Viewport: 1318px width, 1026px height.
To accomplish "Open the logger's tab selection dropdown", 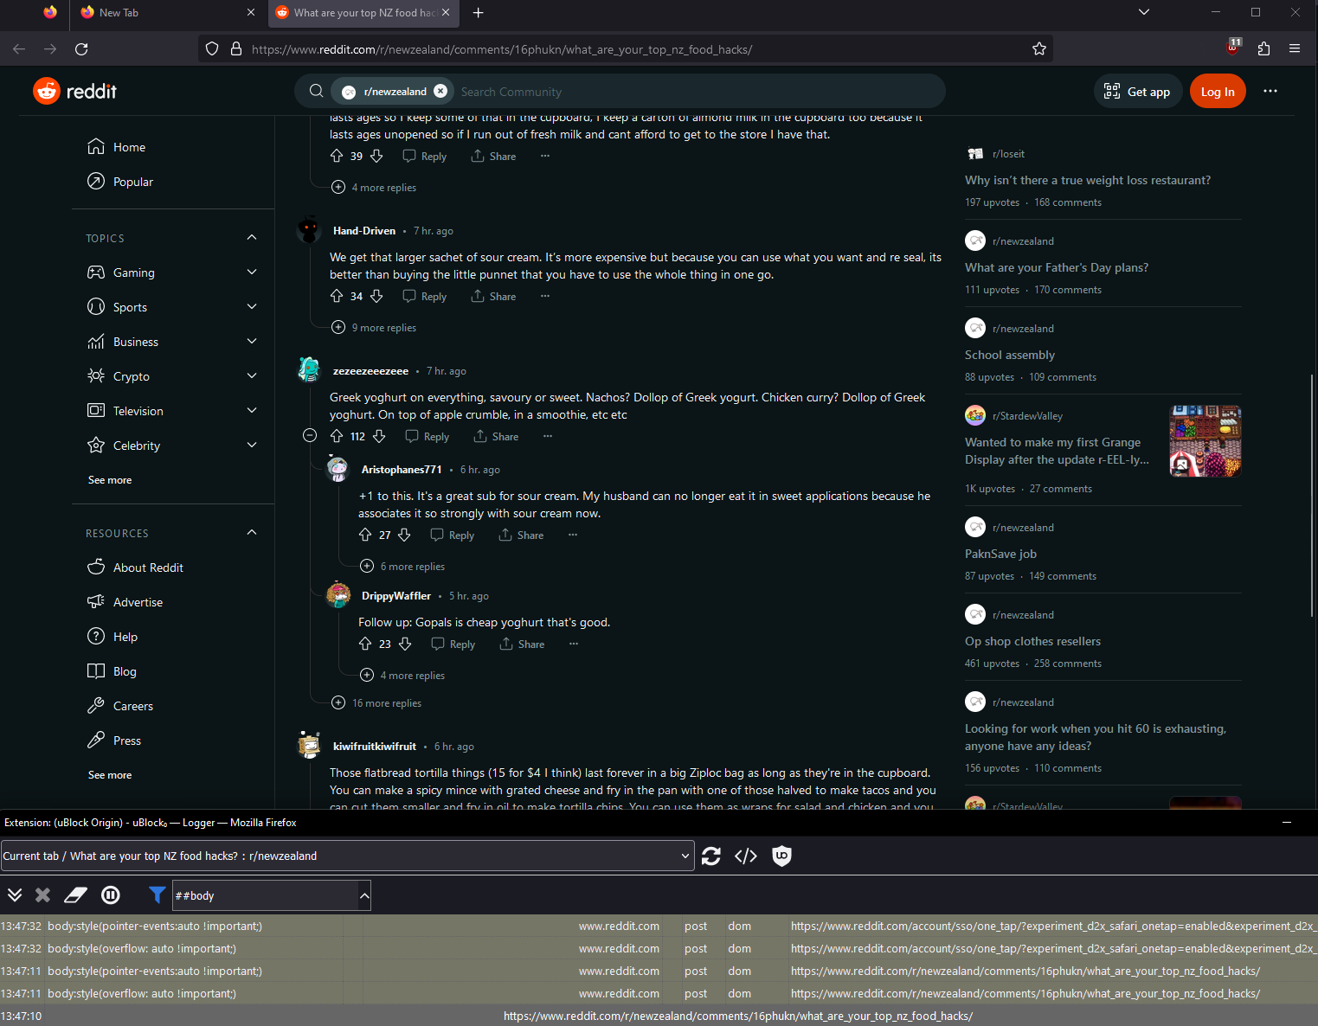I will (x=684, y=856).
